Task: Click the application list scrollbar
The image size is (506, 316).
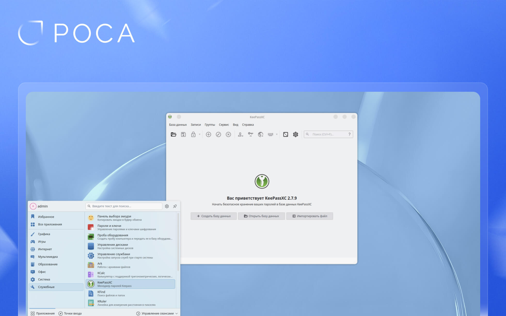Action: tap(178, 242)
